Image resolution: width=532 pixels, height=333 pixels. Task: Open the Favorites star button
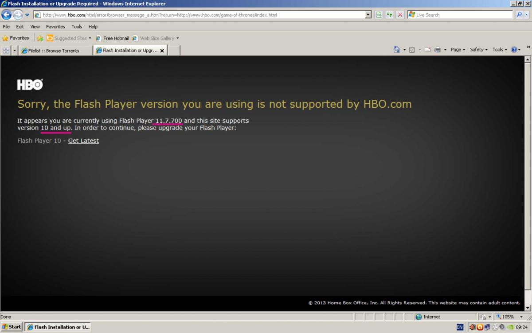click(x=16, y=38)
